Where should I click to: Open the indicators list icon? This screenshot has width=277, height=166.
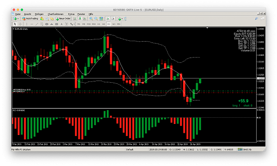(x=119, y=19)
